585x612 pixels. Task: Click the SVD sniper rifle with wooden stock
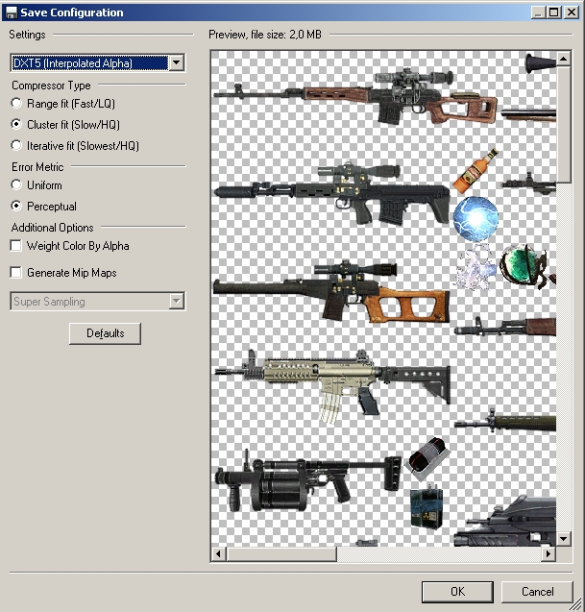pyautogui.click(x=355, y=97)
